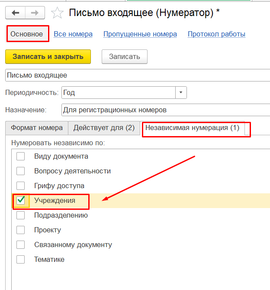
Task: Check the Проекту option
Action: 20,230
